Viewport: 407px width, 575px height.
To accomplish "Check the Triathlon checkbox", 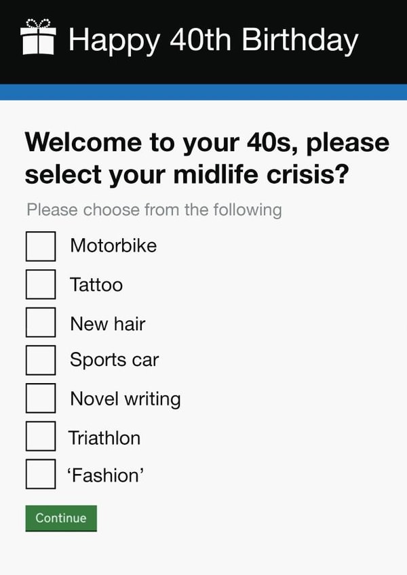I will coord(40,437).
